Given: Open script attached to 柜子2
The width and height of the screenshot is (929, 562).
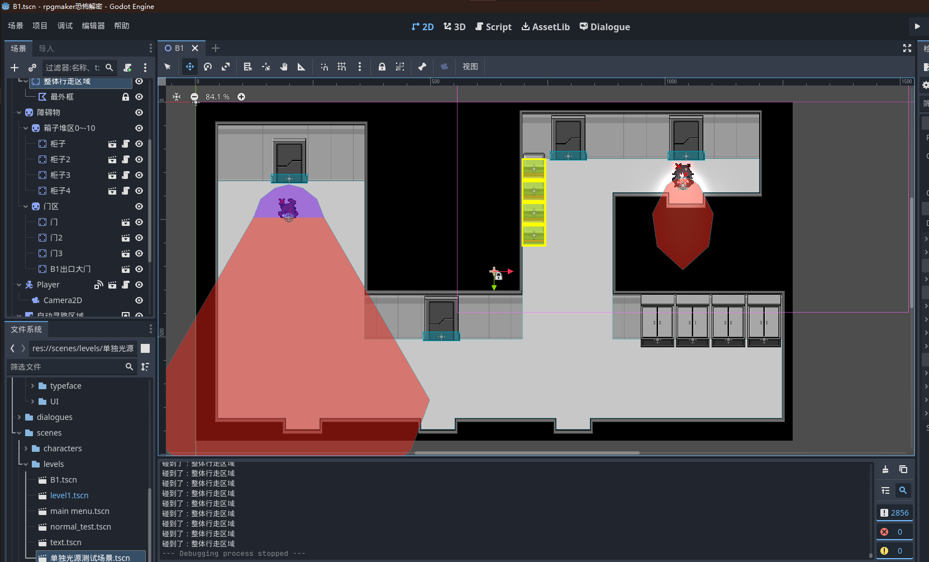Looking at the screenshot, I should coord(126,159).
